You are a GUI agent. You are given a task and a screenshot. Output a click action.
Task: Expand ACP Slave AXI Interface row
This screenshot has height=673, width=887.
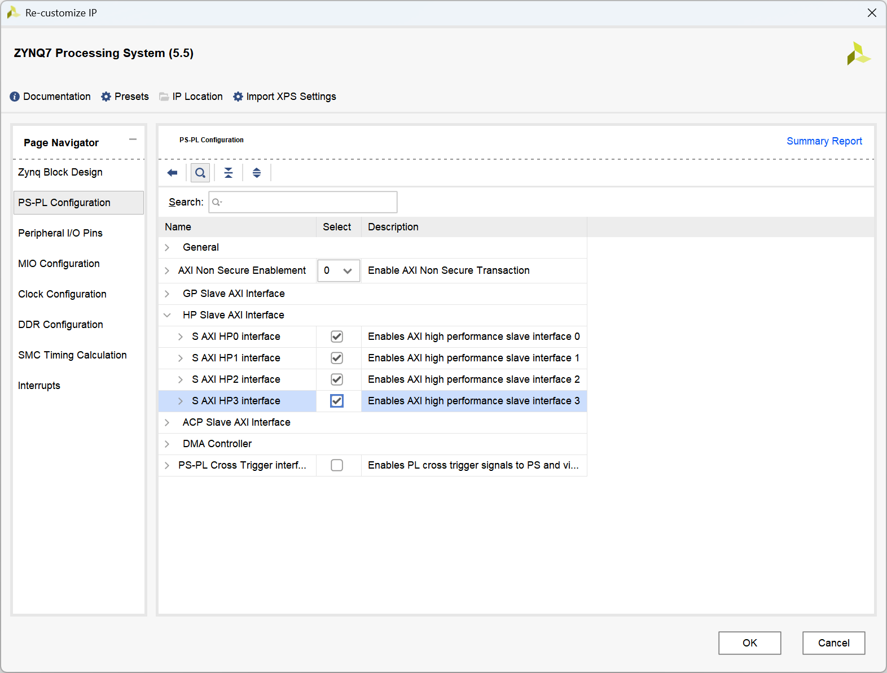(167, 422)
